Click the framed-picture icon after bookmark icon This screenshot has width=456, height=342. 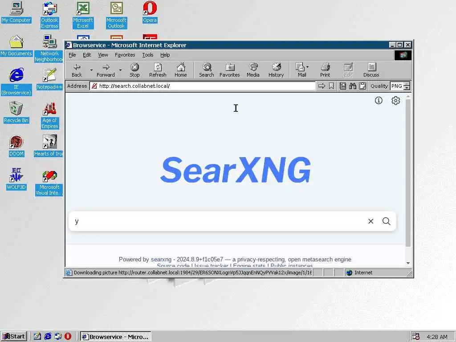(343, 86)
